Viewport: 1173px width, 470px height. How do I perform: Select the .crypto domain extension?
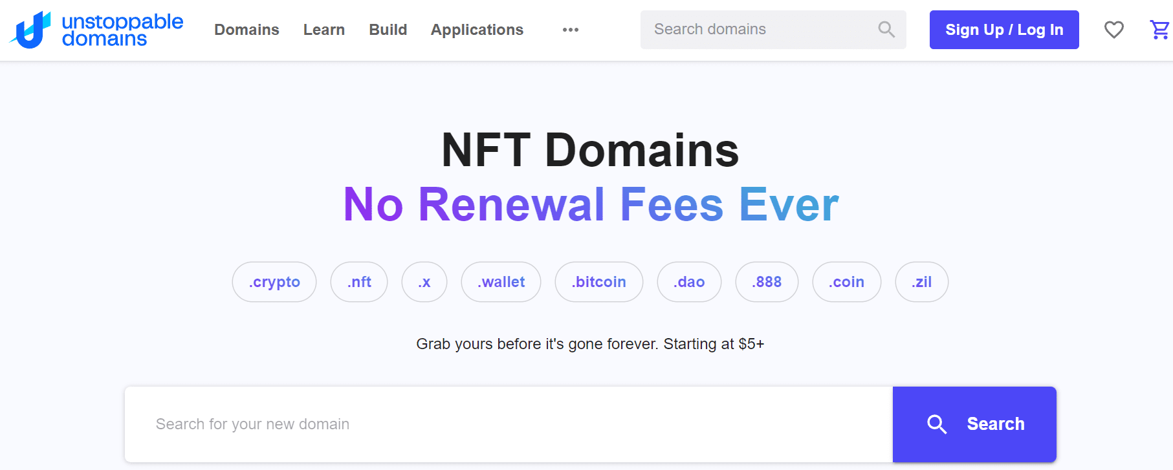[x=274, y=282]
